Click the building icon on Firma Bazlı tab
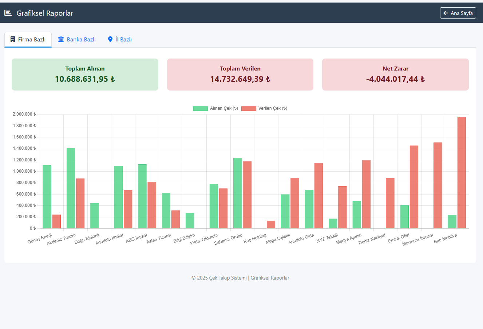The image size is (483, 329). 13,39
